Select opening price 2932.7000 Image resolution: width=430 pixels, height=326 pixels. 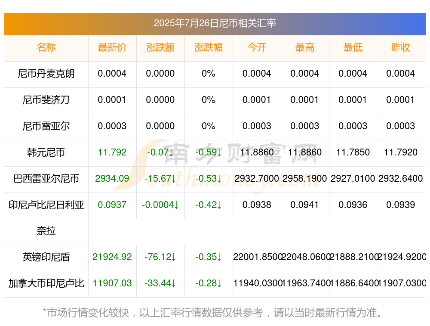(257, 179)
